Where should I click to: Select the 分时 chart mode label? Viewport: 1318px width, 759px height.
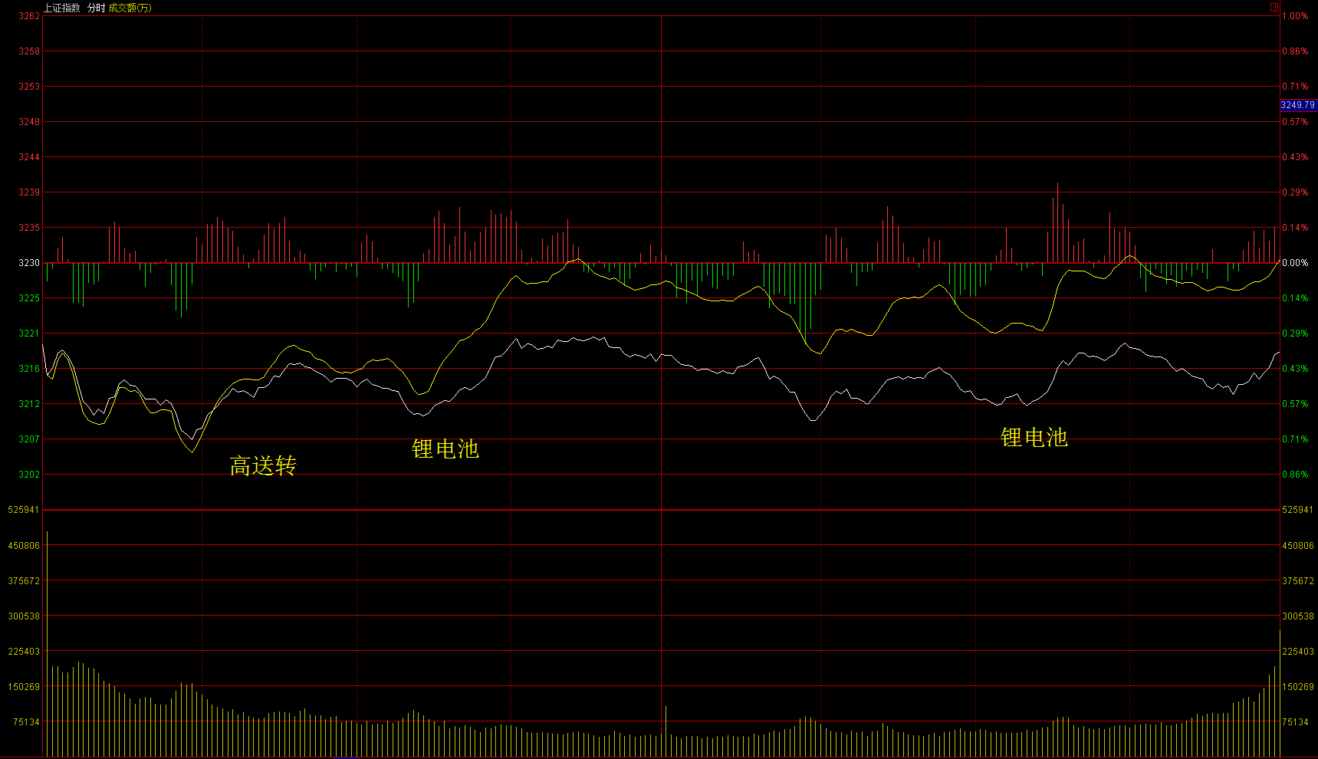(x=96, y=8)
